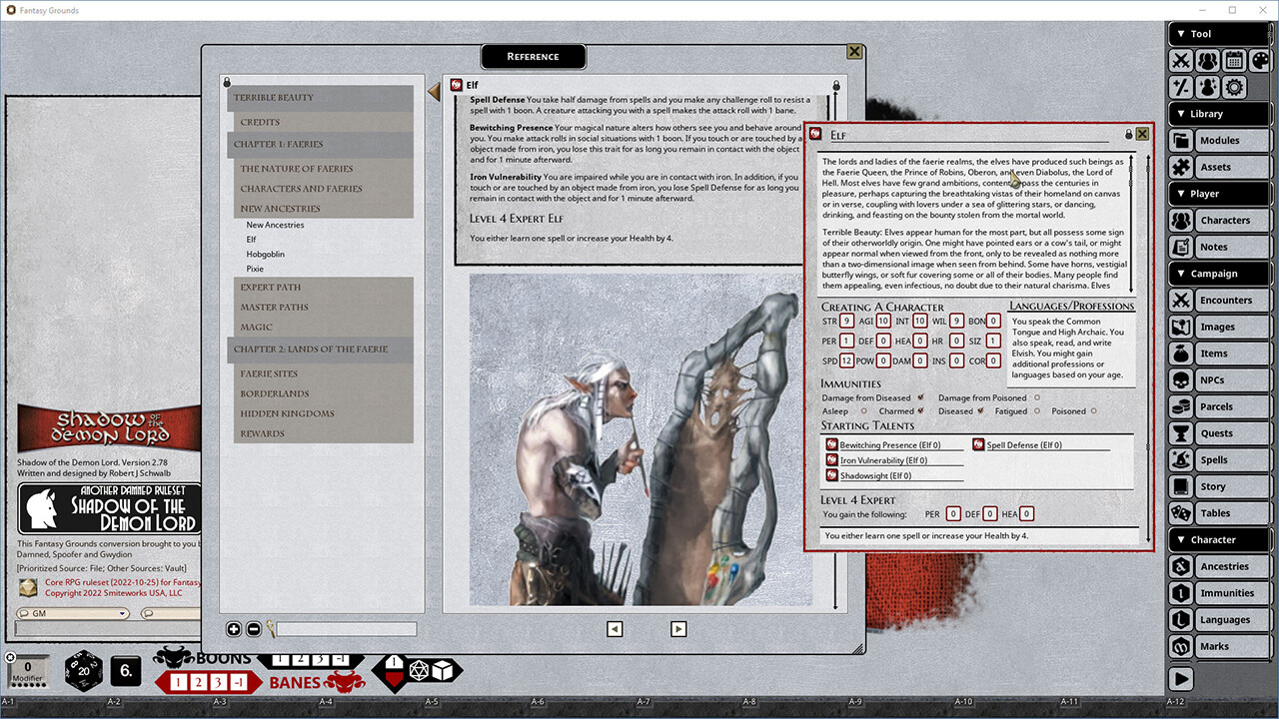Open the plus/minus Modifiers tool
The width and height of the screenshot is (1279, 719).
[1181, 87]
